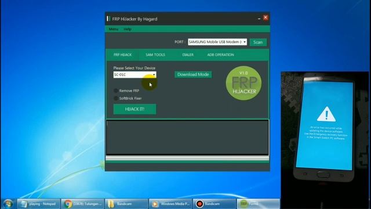
Task: Click the Download Mode button
Action: coord(193,74)
